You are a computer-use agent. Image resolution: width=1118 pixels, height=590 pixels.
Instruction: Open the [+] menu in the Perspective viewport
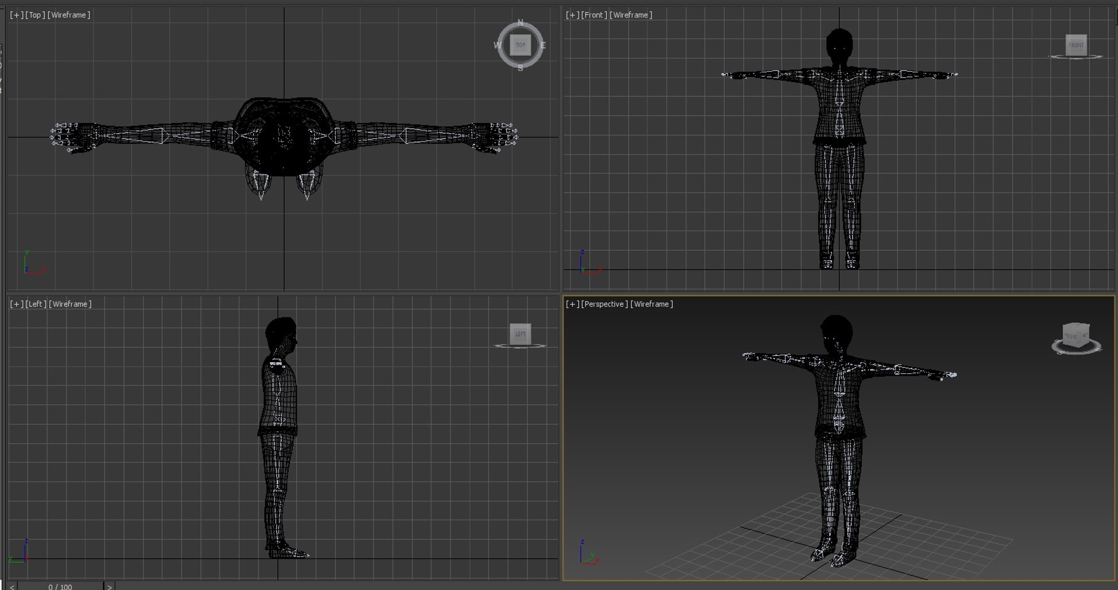click(572, 304)
